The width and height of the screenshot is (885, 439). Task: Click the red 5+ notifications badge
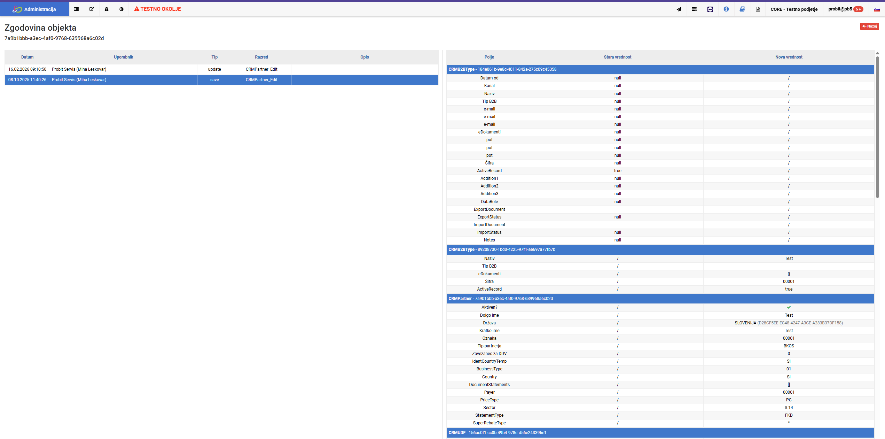click(859, 9)
